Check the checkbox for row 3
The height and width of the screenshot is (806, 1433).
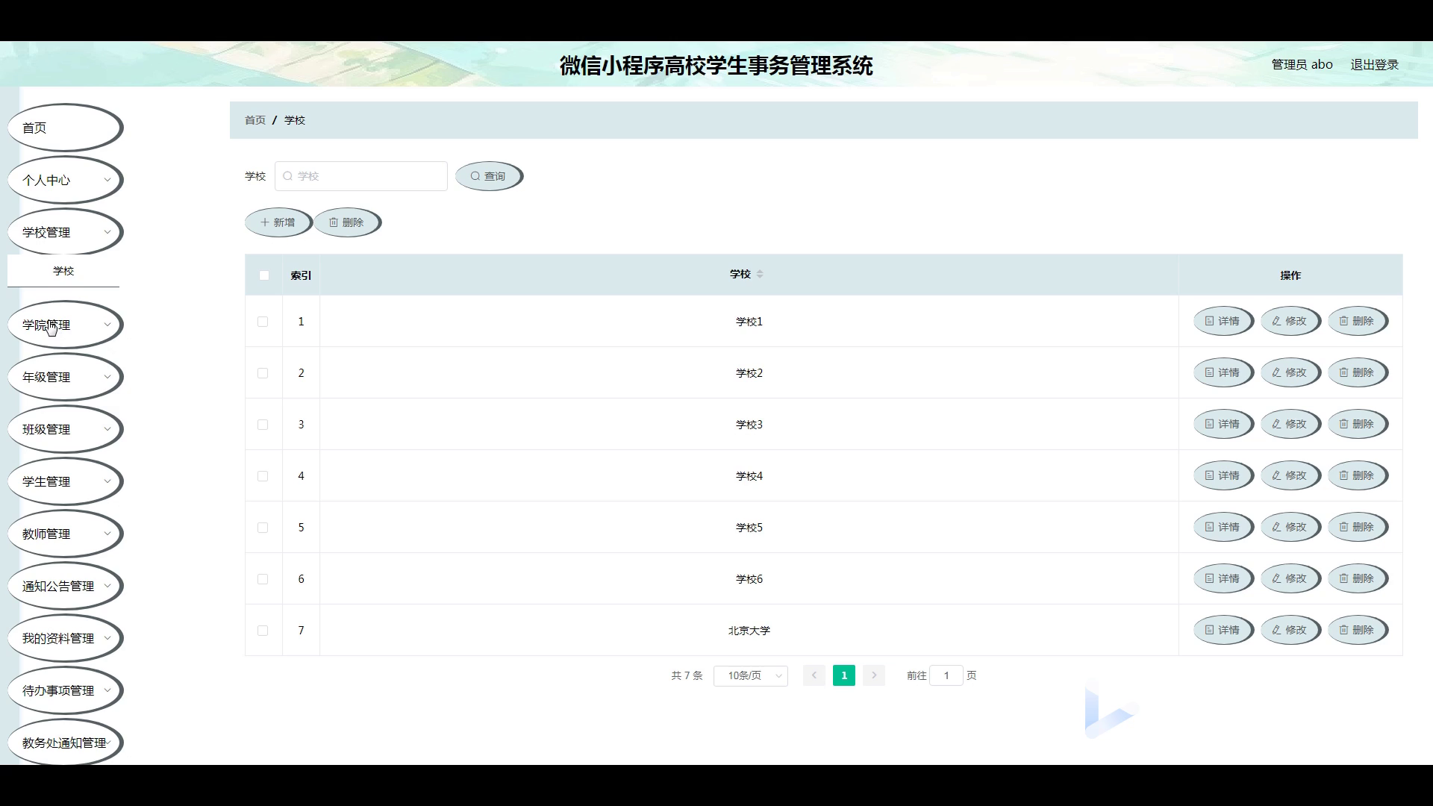[x=263, y=425]
